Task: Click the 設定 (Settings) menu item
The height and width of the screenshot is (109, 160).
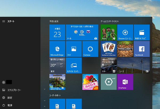Action: click(10, 98)
